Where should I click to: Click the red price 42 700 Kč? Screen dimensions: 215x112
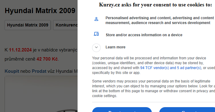[47, 59]
